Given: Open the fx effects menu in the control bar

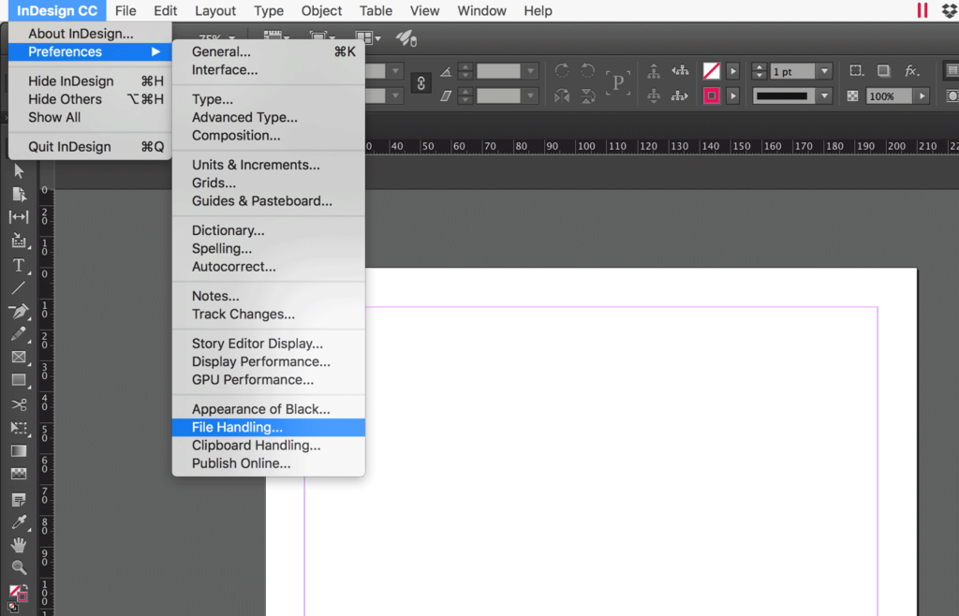Looking at the screenshot, I should (x=911, y=70).
